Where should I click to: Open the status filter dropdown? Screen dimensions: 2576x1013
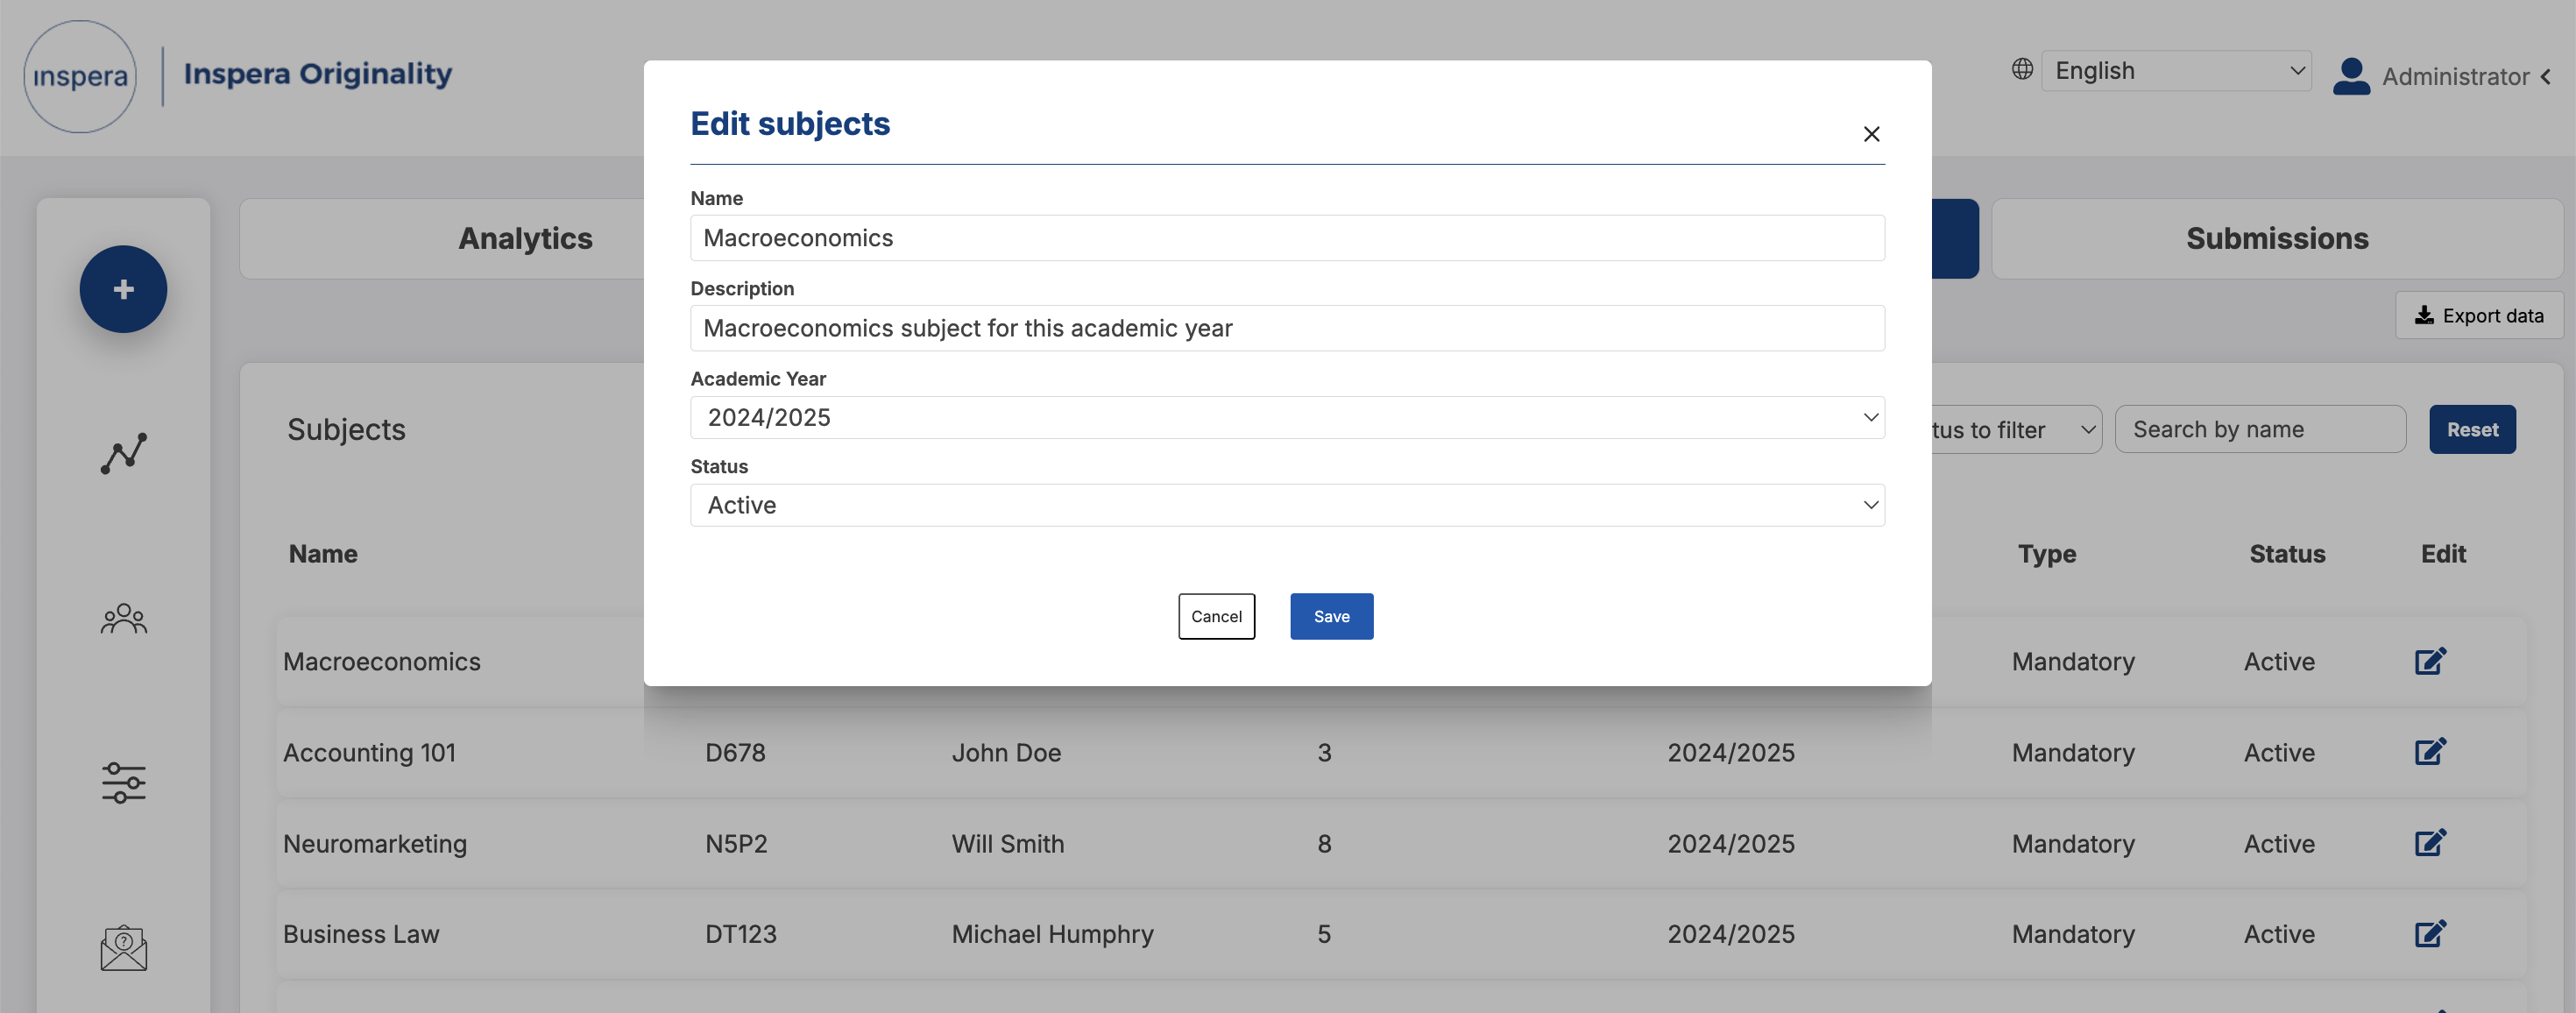tap(2015, 430)
